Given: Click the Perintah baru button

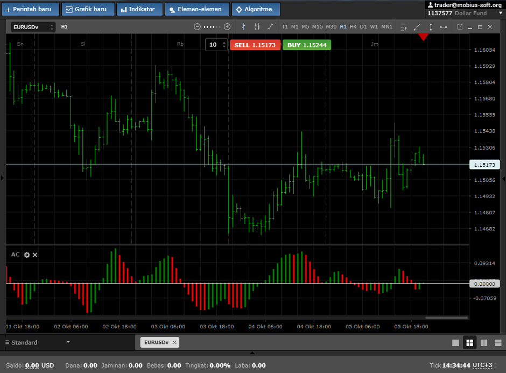Looking at the screenshot, I should tap(31, 9).
